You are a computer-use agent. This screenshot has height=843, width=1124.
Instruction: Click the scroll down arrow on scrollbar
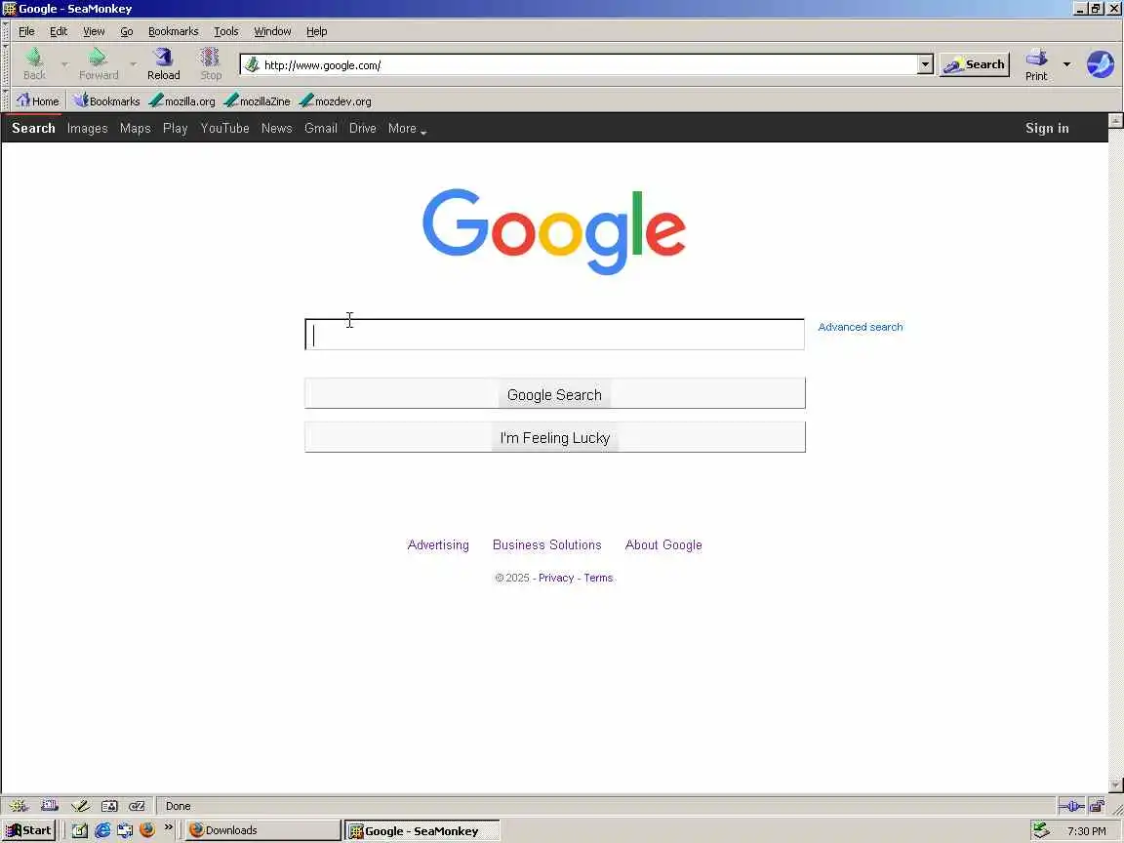point(1115,784)
